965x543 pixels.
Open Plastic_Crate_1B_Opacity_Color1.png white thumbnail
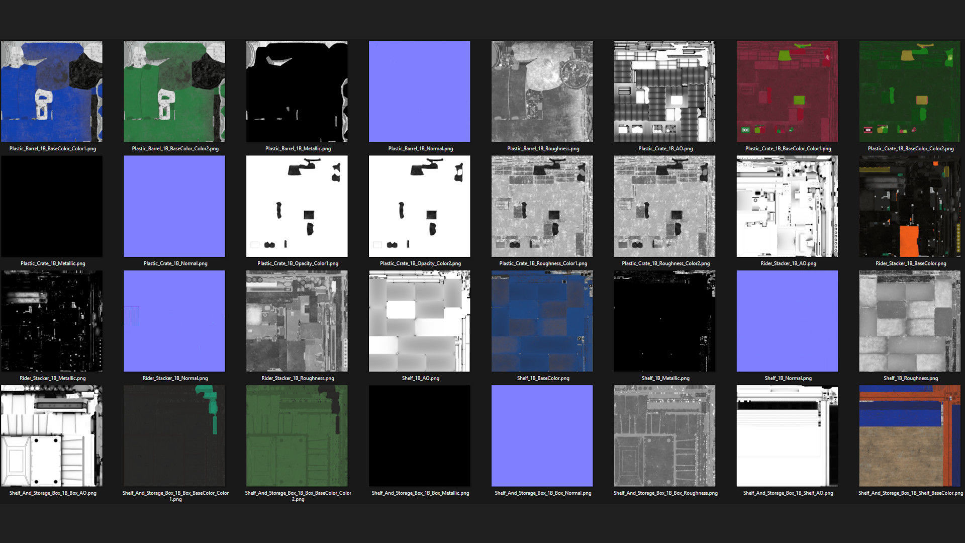tap(297, 206)
